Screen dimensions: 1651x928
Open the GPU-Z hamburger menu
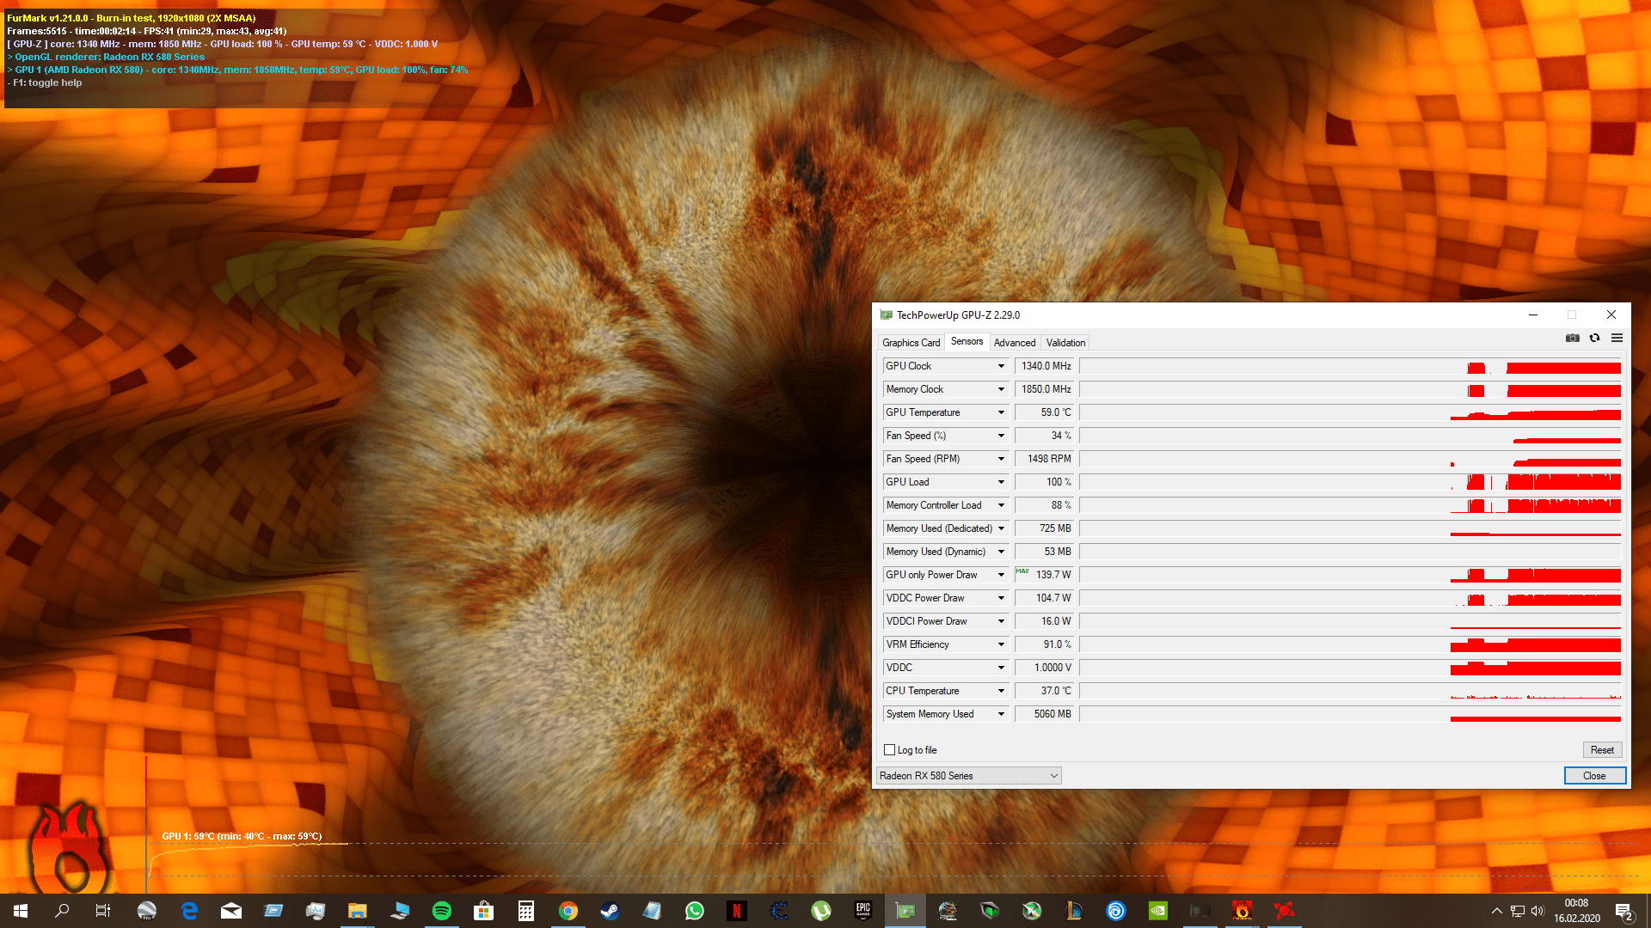1617,339
